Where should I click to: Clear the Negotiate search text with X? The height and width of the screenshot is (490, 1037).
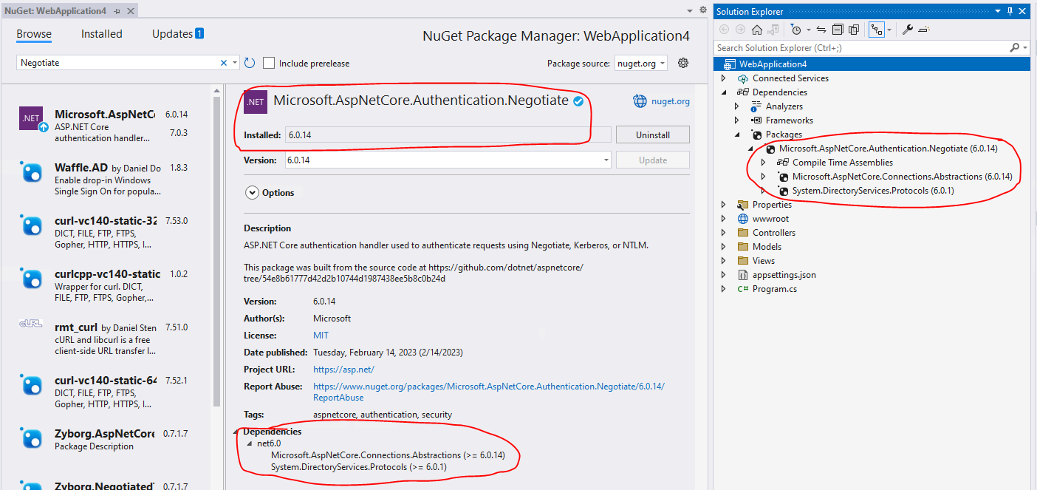click(224, 63)
